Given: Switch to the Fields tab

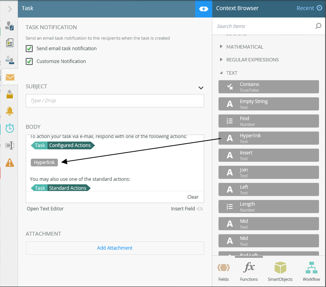Looking at the screenshot, I should pos(224,272).
